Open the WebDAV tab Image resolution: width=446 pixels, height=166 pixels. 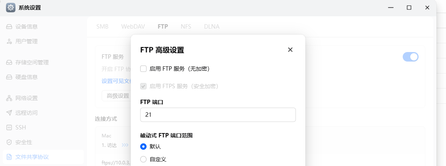tap(133, 27)
